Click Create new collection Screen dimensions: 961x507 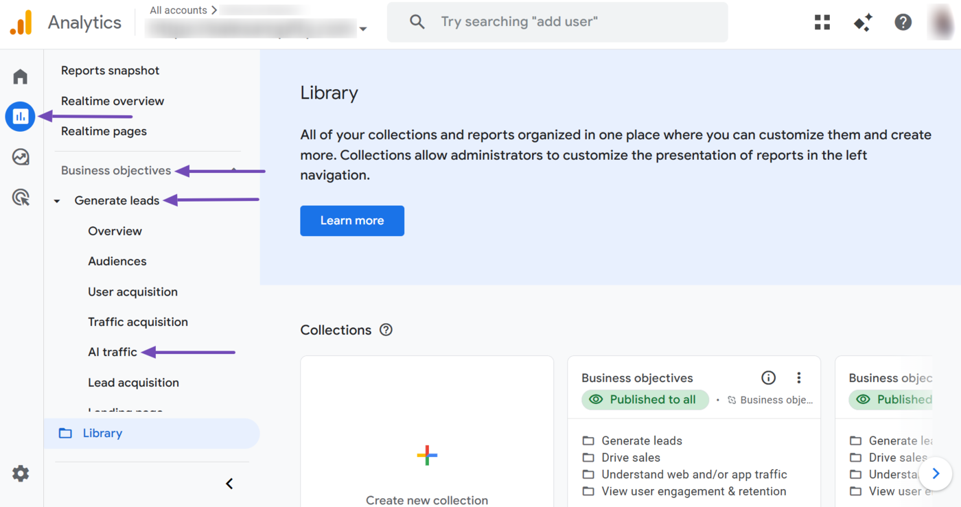(x=426, y=455)
